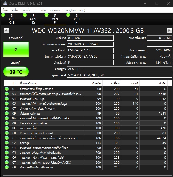Click the status orb for Power-off Retract Count

[7, 133]
